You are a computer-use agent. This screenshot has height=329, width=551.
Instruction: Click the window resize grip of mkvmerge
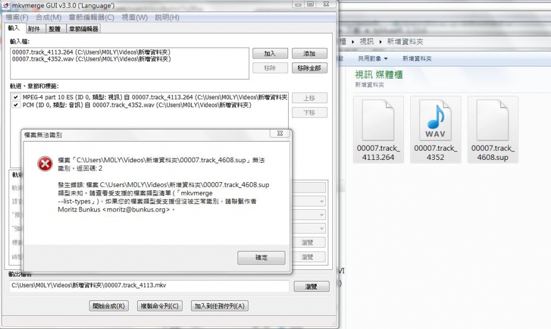(333, 323)
